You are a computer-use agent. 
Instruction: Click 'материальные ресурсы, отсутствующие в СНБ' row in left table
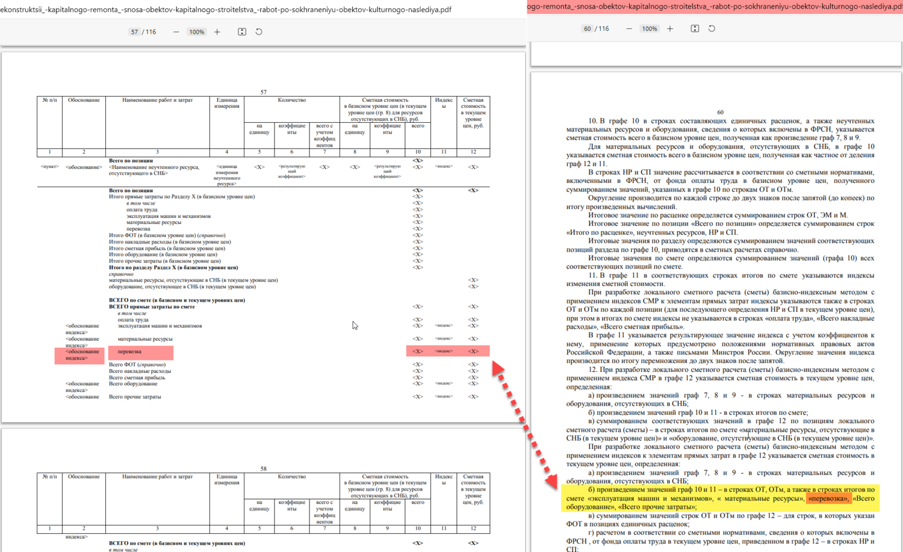(x=193, y=280)
